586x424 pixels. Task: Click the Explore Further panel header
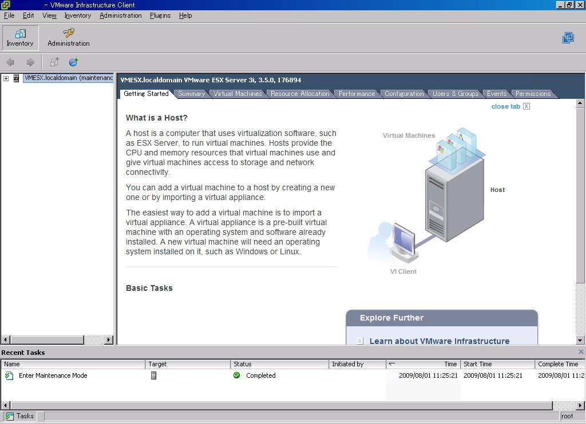click(442, 318)
